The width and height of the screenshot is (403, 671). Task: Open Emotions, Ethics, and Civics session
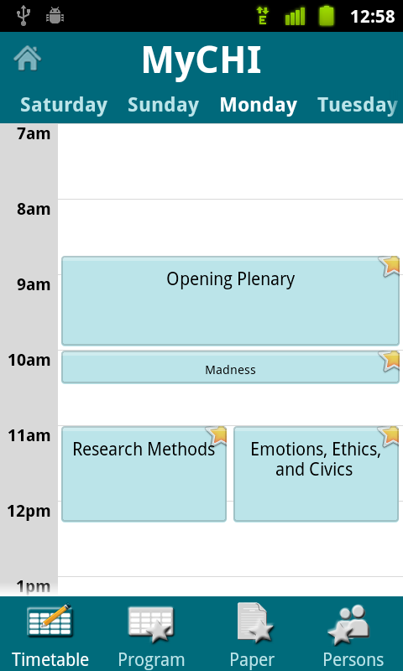click(316, 474)
